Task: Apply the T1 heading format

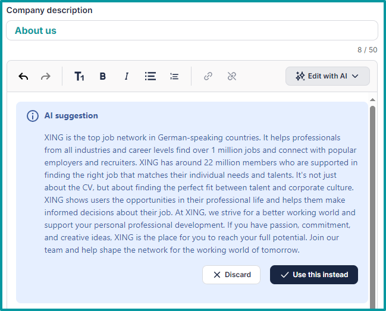Action: [79, 76]
